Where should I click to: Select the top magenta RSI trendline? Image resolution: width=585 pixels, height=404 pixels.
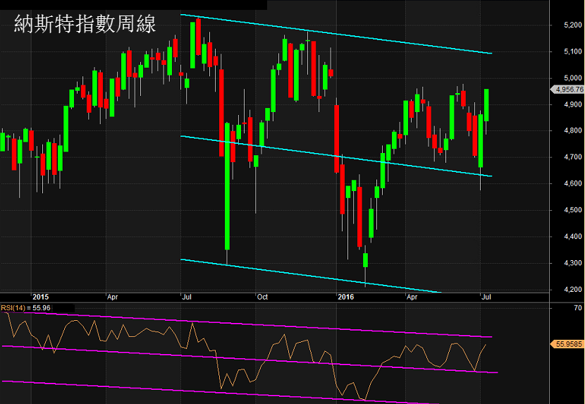[246, 324]
